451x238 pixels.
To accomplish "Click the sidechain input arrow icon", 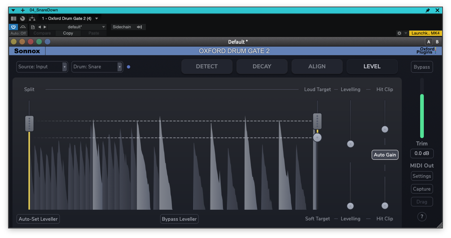I will point(140,27).
